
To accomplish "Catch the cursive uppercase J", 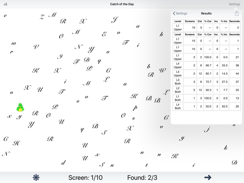I will pos(115,20).
